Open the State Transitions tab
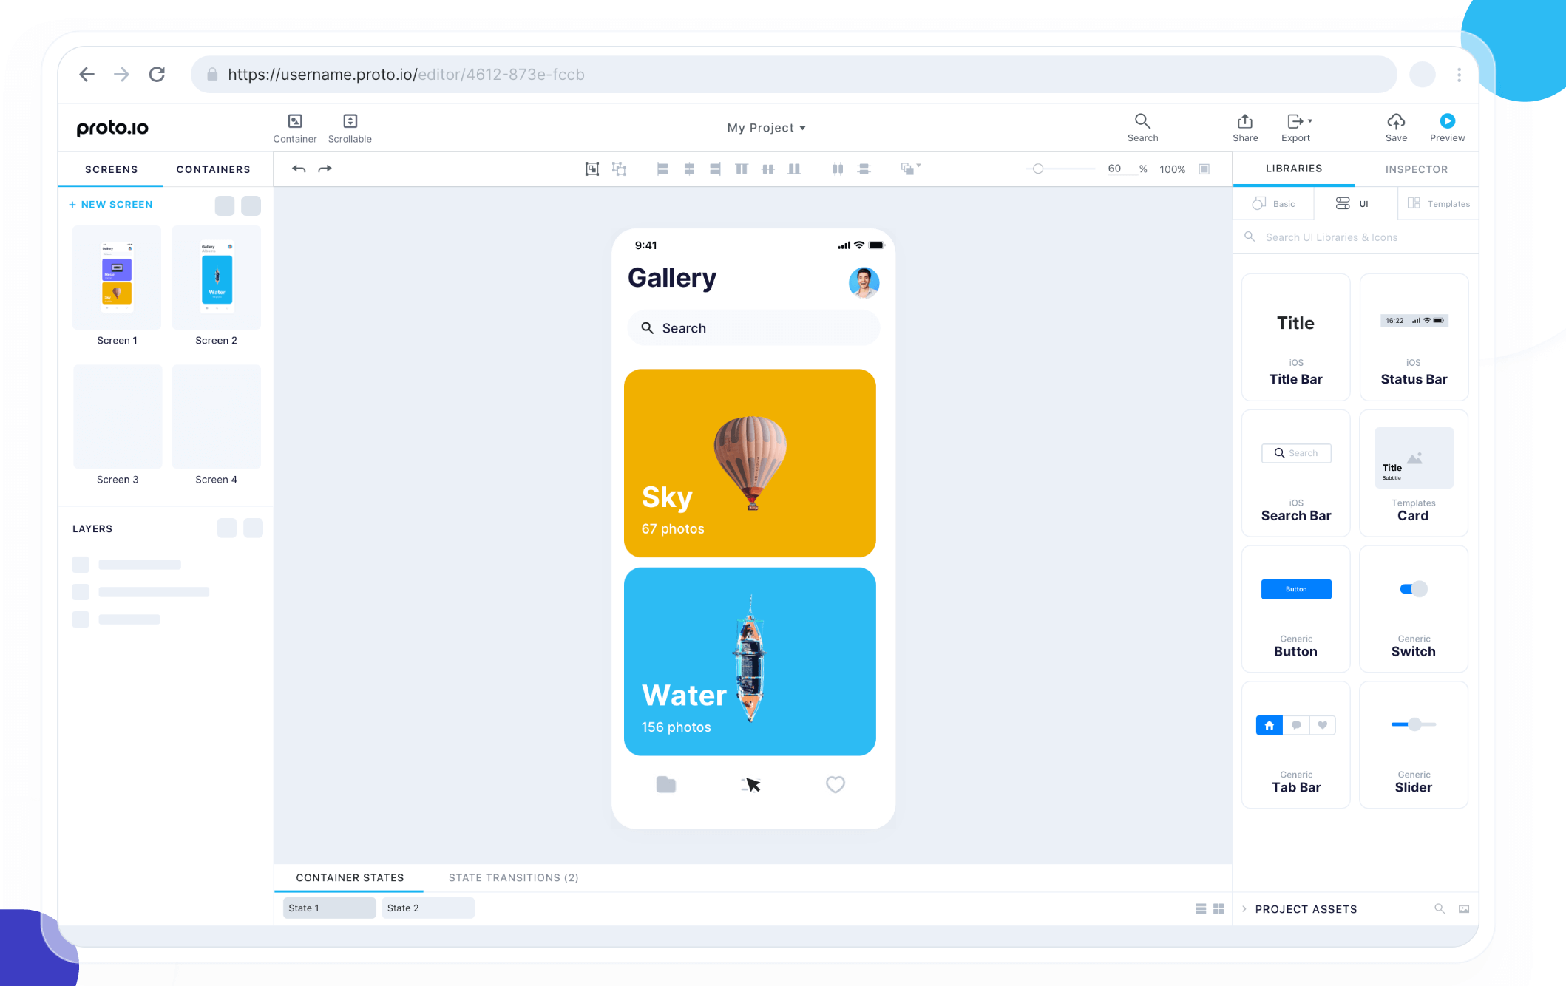This screenshot has height=986, width=1566. [x=513, y=877]
